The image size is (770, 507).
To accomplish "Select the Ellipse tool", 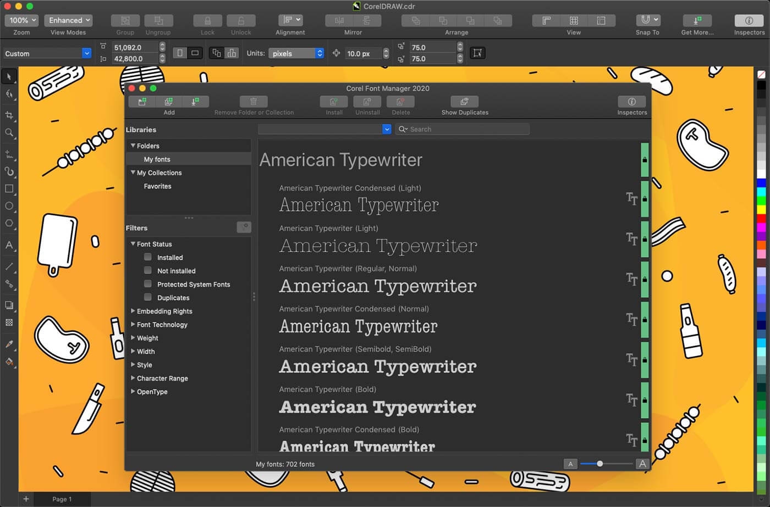I will coord(9,206).
